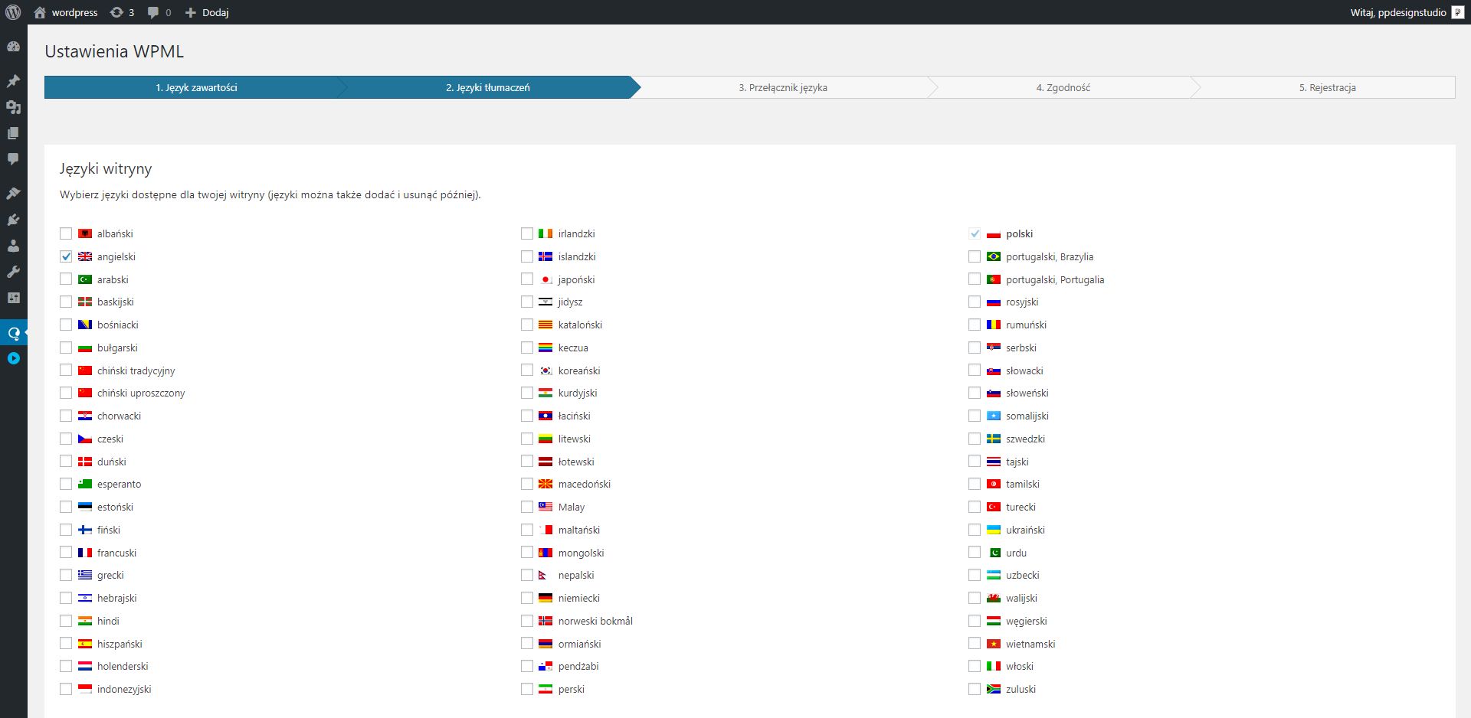
Task: Check the ukraiński checkbox
Action: [975, 530]
